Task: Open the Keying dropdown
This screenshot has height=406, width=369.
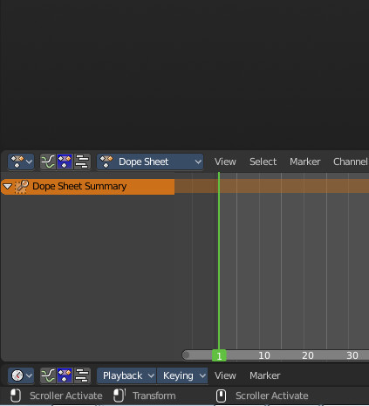Action: coord(182,375)
